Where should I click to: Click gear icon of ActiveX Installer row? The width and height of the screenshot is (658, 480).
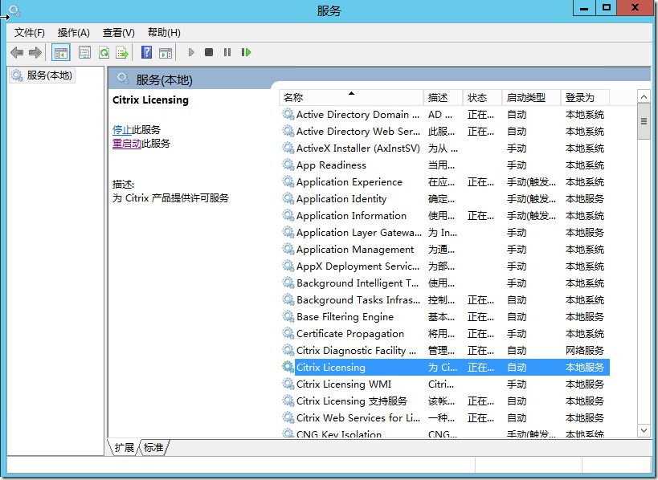click(288, 148)
